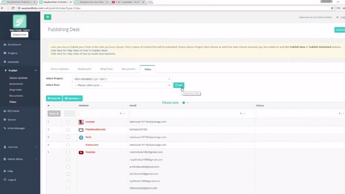This screenshot has height=194, width=345.
Task: Tick the Photobucket.com row checkbox
Action: [68, 130]
